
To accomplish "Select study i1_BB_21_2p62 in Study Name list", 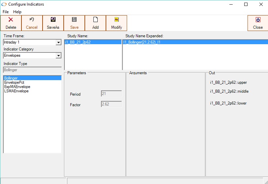I will click(78, 42).
